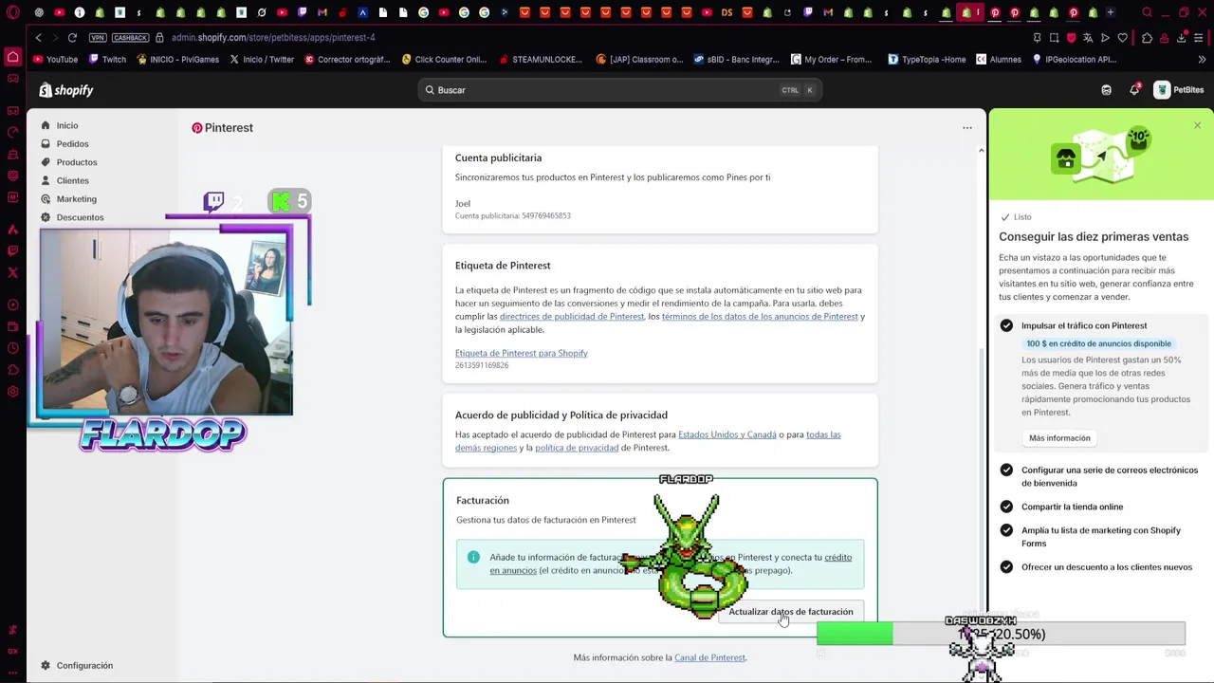Toggle Shopify Forms task checkmark

pos(1006,531)
